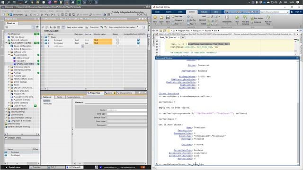This screenshot has height=170, width=303.
Task: Click MATLAB Save disk icon
Action: 168,18
